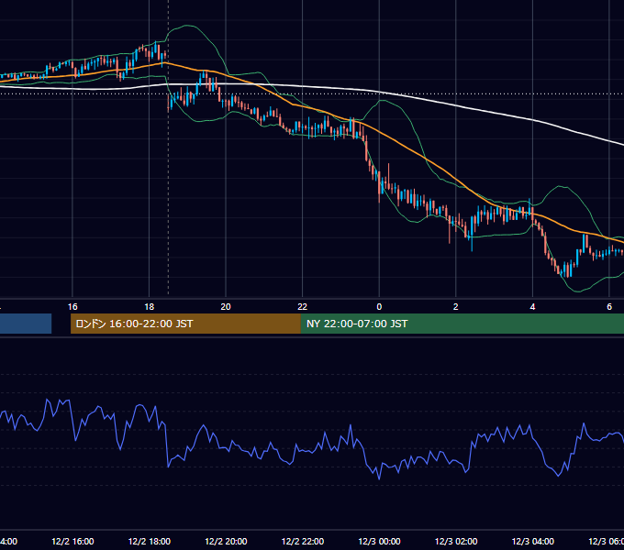Viewport: 624px width, 550px height.
Task: Click the 12/3 04:00 date label
Action: [533, 541]
